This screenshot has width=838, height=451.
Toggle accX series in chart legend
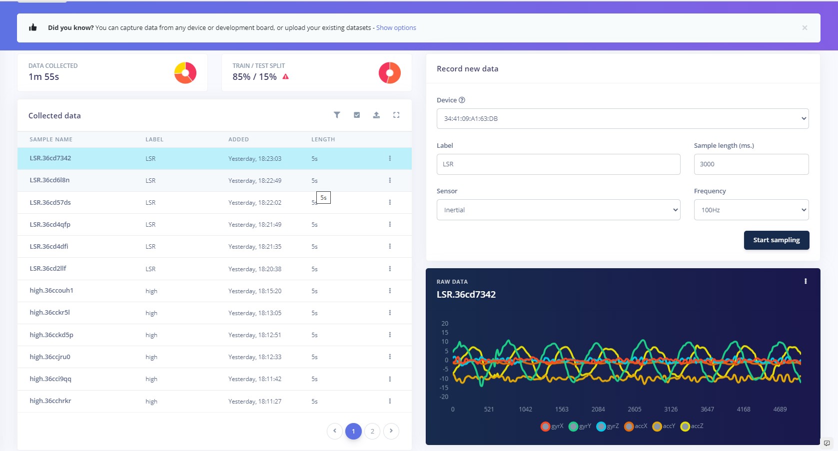click(x=636, y=426)
